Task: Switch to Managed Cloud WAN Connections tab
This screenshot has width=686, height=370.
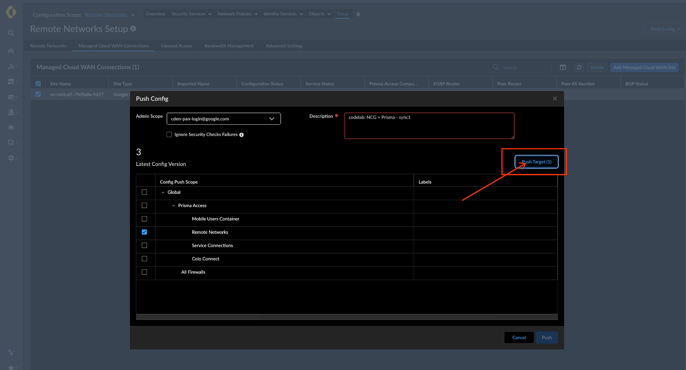Action: pyautogui.click(x=114, y=46)
